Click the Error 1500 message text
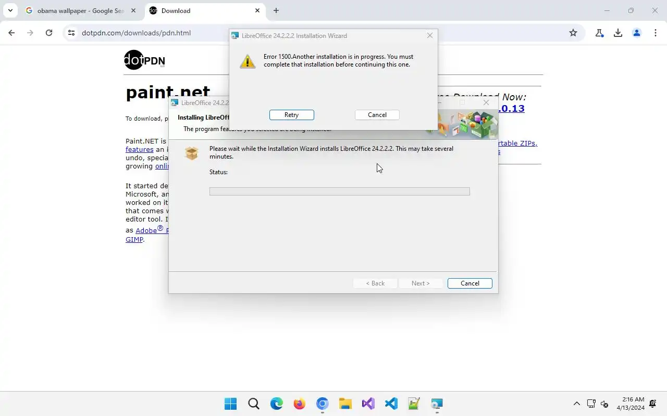Image resolution: width=667 pixels, height=416 pixels. (338, 60)
